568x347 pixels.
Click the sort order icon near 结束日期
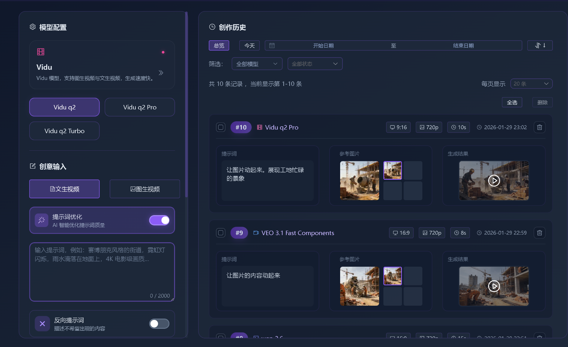[x=540, y=45]
